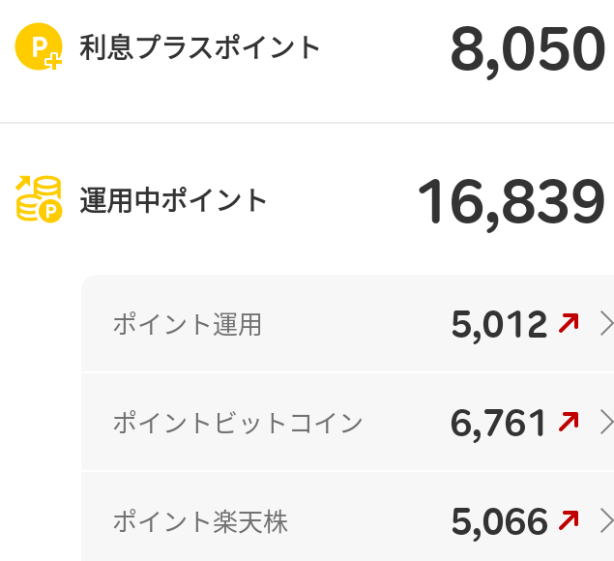614x561 pixels.
Task: Expand the ポイント楽天株 row chevron
Action: (x=606, y=521)
